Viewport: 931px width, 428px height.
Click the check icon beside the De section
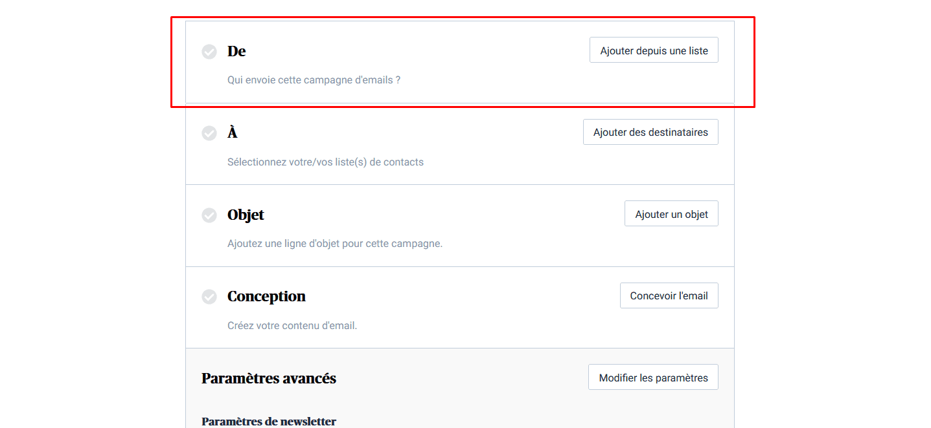[209, 51]
